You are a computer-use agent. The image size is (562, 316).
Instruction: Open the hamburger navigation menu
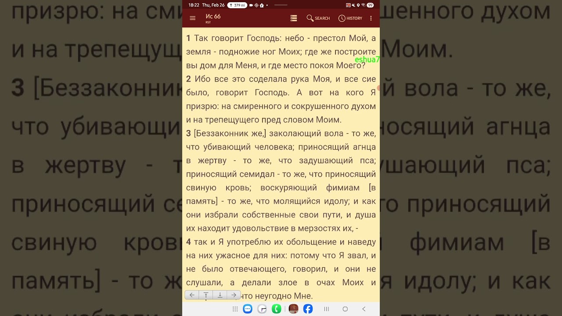coord(192,18)
